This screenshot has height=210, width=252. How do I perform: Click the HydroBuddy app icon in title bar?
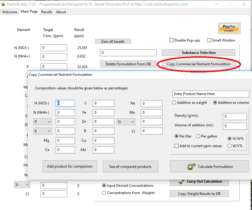pyautogui.click(x=3, y=4)
